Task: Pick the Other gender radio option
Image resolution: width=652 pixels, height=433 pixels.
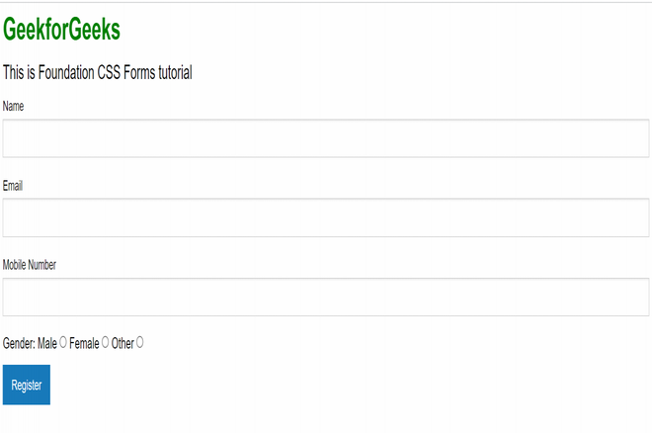Action: click(139, 342)
